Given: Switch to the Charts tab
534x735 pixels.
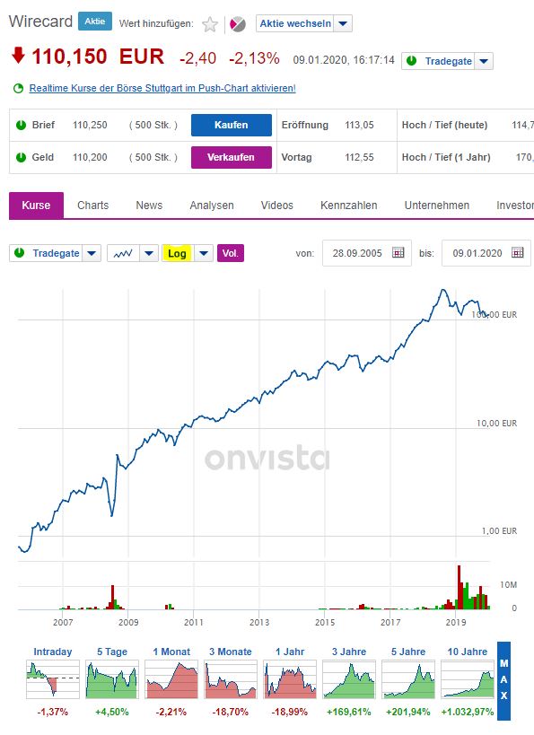Looking at the screenshot, I should click(93, 205).
